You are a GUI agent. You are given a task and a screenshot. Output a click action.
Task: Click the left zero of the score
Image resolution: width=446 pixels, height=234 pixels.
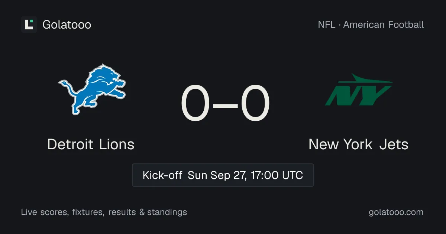(x=195, y=104)
